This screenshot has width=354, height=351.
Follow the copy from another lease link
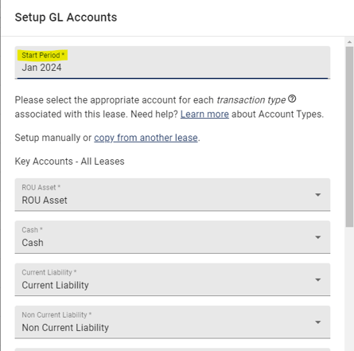click(146, 138)
